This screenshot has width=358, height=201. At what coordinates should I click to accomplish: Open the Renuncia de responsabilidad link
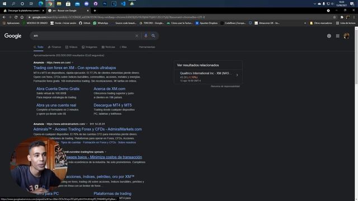(x=225, y=87)
